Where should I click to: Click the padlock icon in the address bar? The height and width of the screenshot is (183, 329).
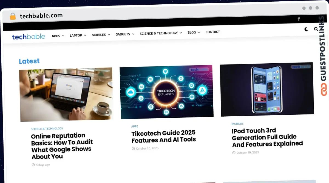click(x=12, y=16)
